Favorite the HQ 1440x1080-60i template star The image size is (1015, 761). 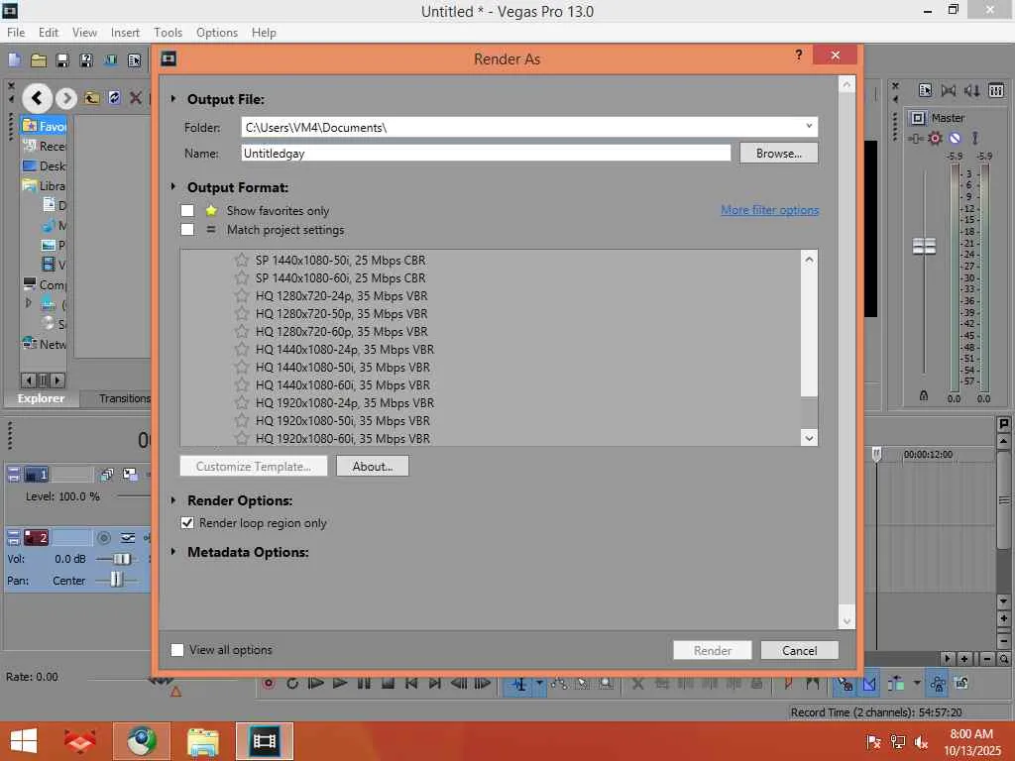[242, 385]
